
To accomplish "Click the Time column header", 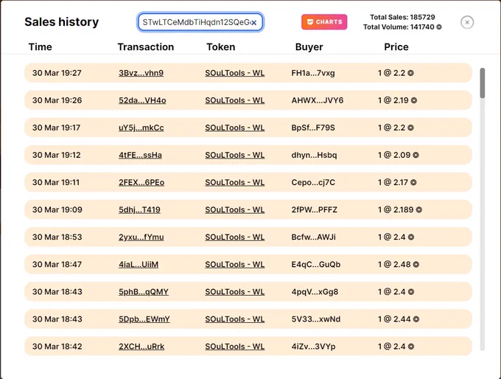I will click(41, 47).
